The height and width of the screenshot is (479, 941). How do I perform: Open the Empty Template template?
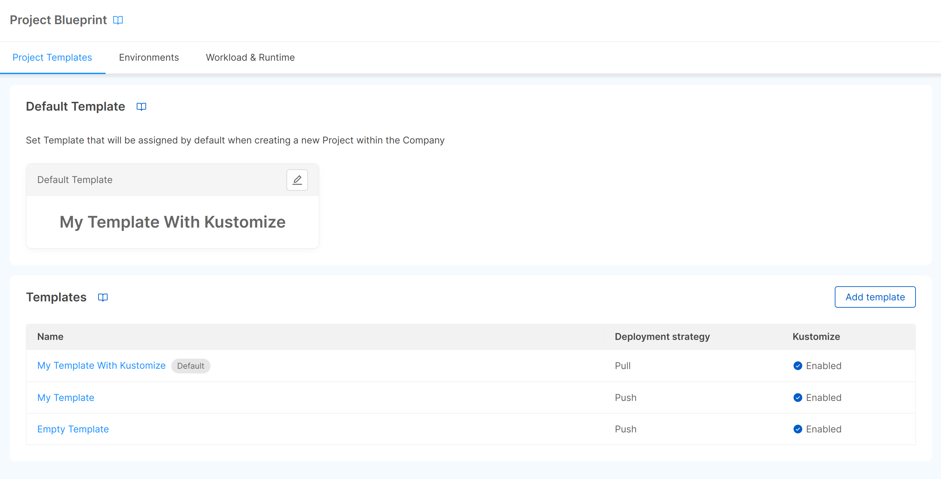point(73,429)
